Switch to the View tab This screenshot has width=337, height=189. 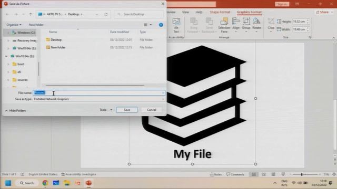point(185,12)
